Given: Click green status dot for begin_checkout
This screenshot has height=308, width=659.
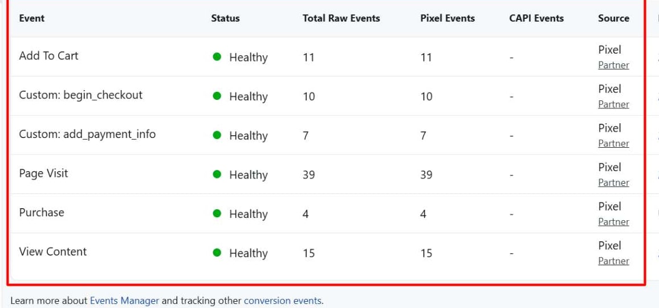Looking at the screenshot, I should tap(217, 96).
